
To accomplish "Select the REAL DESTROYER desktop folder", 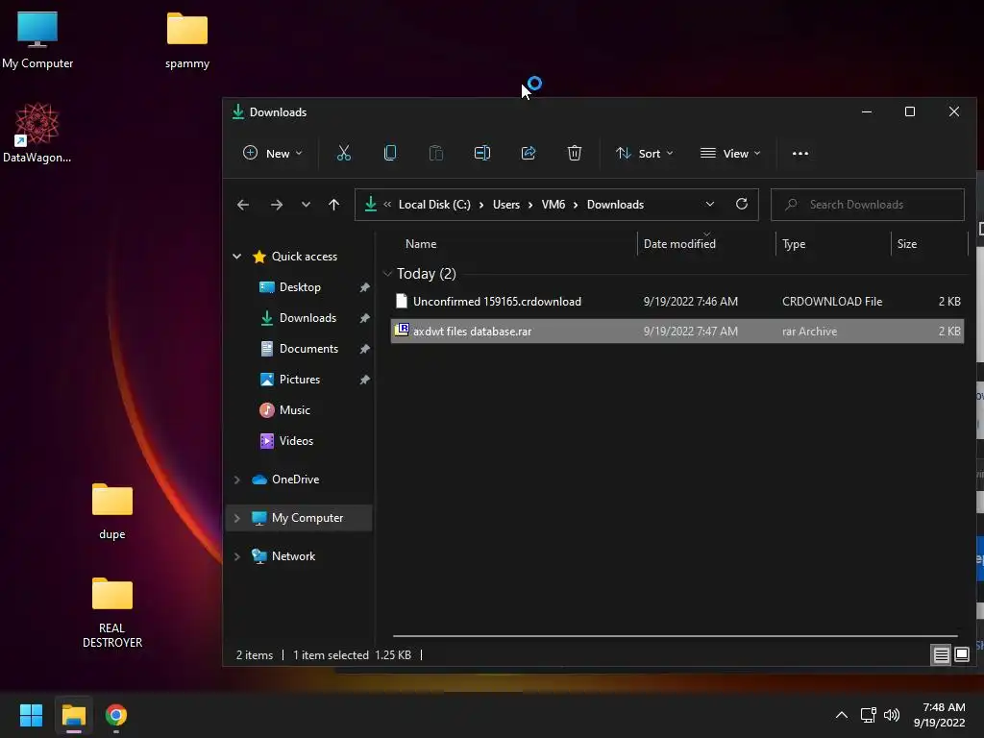I will point(112,612).
